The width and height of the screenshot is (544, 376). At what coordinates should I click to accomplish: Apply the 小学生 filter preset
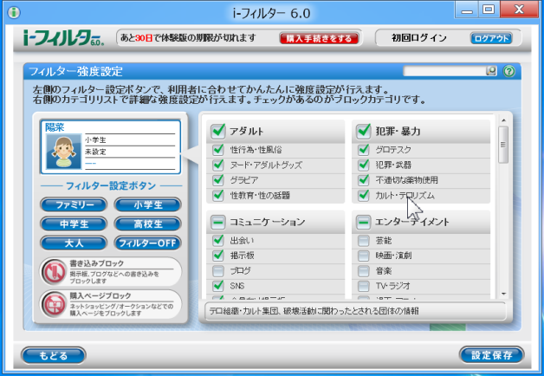[148, 204]
